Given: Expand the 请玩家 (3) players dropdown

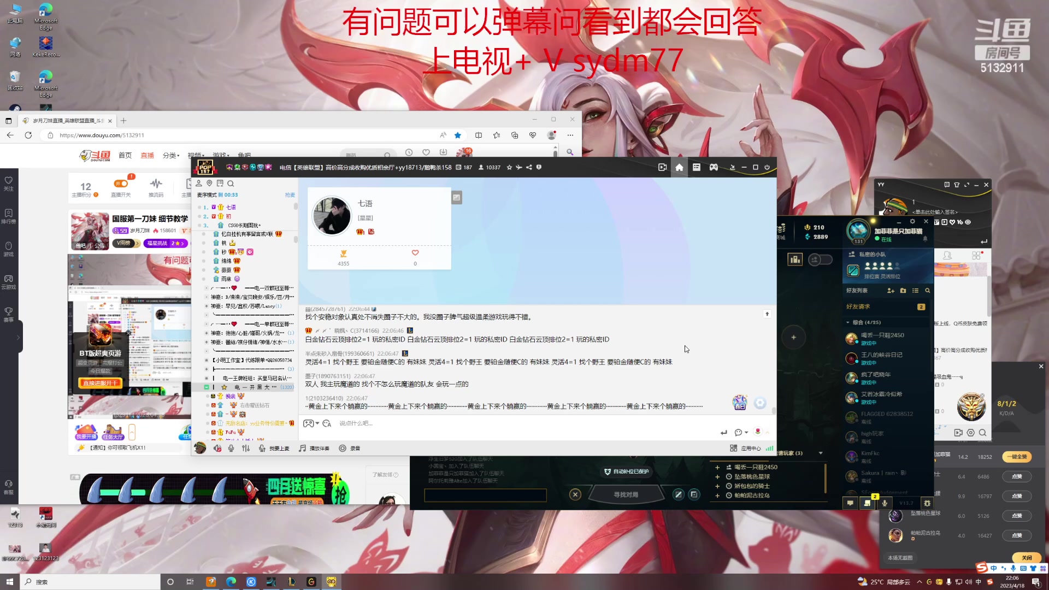Looking at the screenshot, I should click(x=820, y=453).
